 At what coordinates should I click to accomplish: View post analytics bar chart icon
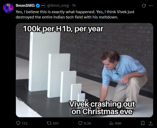point(111,123)
